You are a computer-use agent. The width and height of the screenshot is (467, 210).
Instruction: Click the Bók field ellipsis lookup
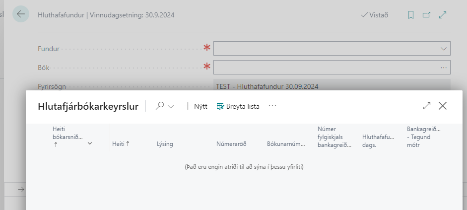[443, 67]
